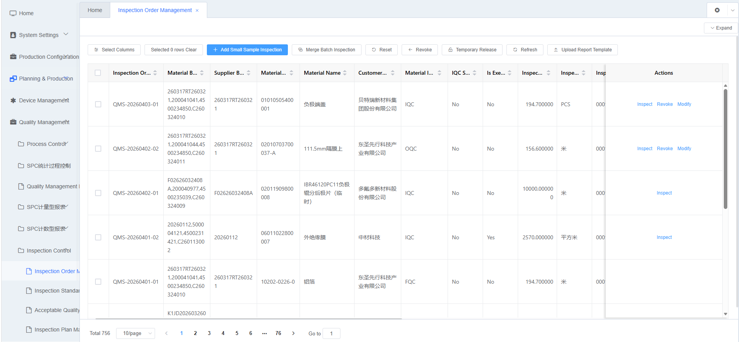Screen dimensions: 739x342
Task: Sort by IQC S... column arrows
Action: (x=474, y=73)
